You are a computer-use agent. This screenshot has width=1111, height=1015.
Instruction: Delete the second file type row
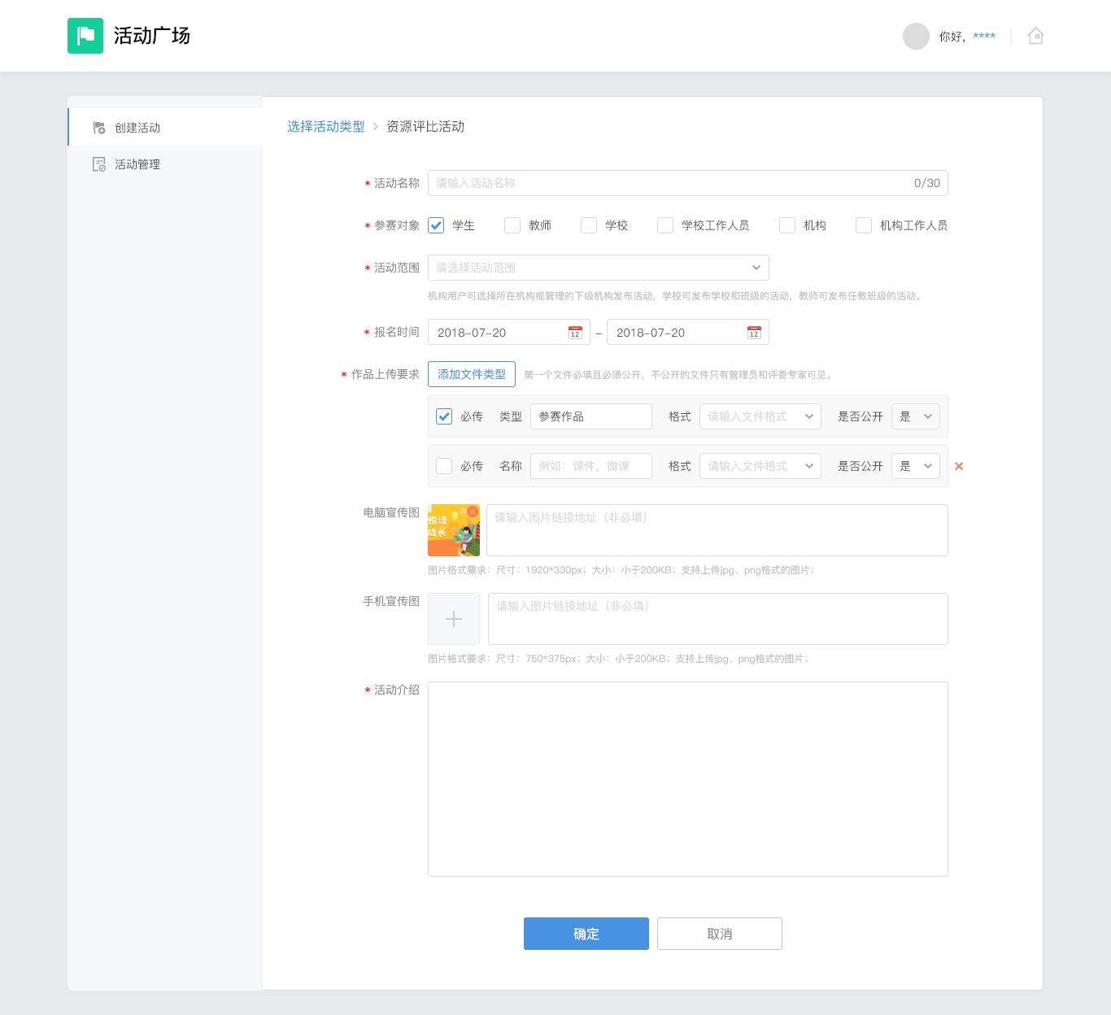coord(959,466)
